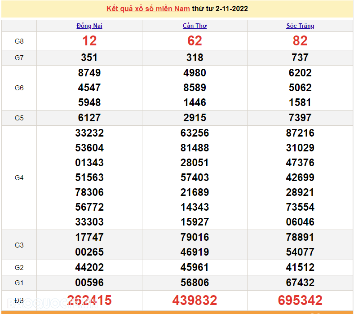Image resolution: width=354 pixels, height=314 pixels.
Task: Open the 'Kết quả xổ số miền Nam' link
Action: (x=148, y=9)
